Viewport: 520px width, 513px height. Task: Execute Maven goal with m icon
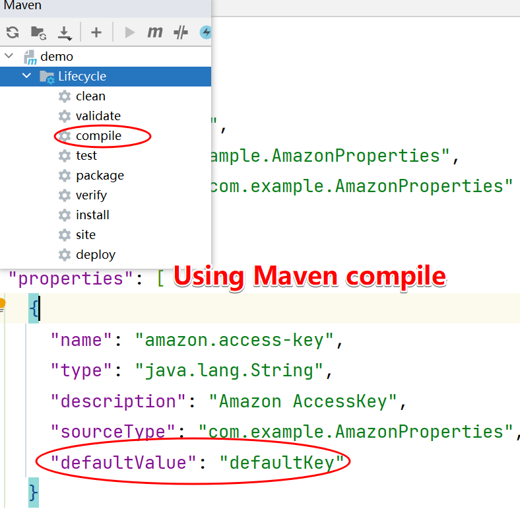tap(155, 32)
